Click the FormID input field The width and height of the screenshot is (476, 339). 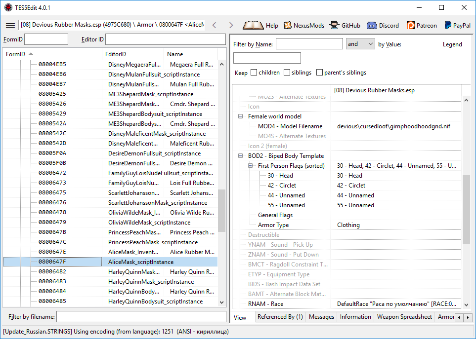tap(46, 39)
